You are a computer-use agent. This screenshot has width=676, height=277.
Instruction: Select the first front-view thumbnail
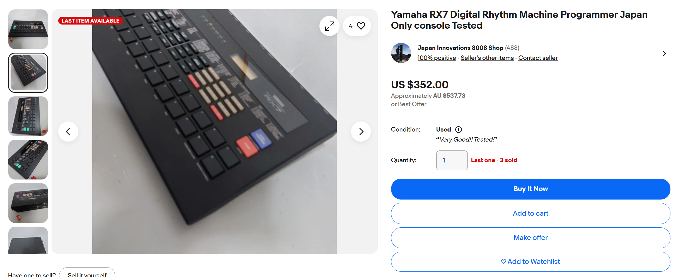(28, 29)
